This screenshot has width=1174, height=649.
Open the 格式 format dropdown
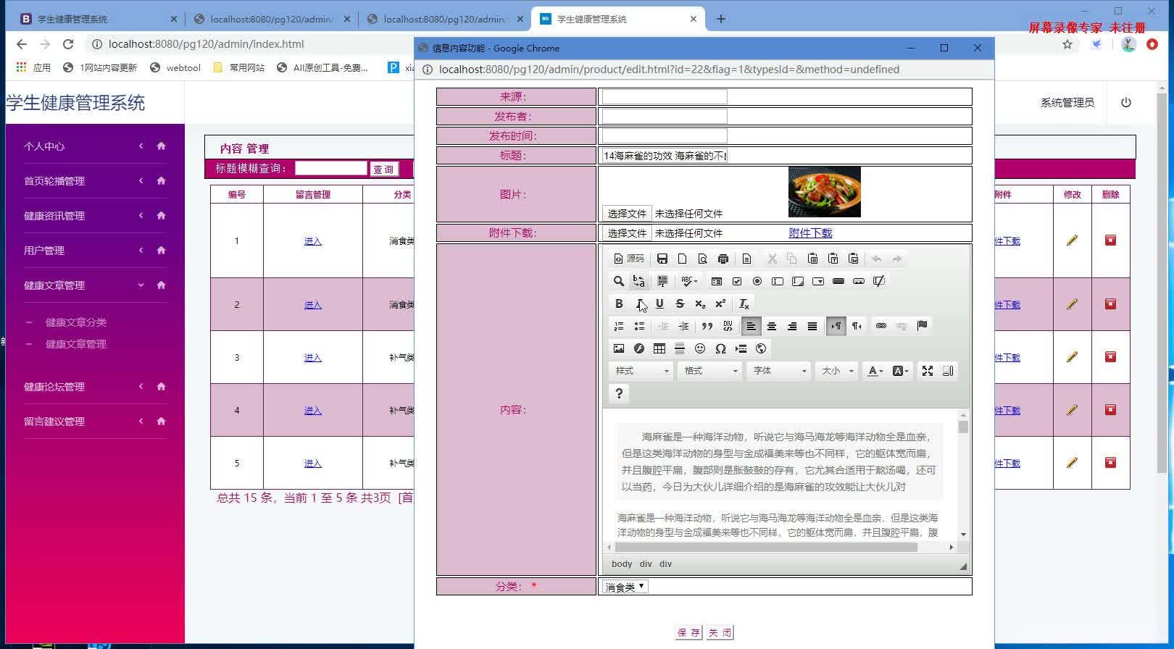tap(710, 371)
